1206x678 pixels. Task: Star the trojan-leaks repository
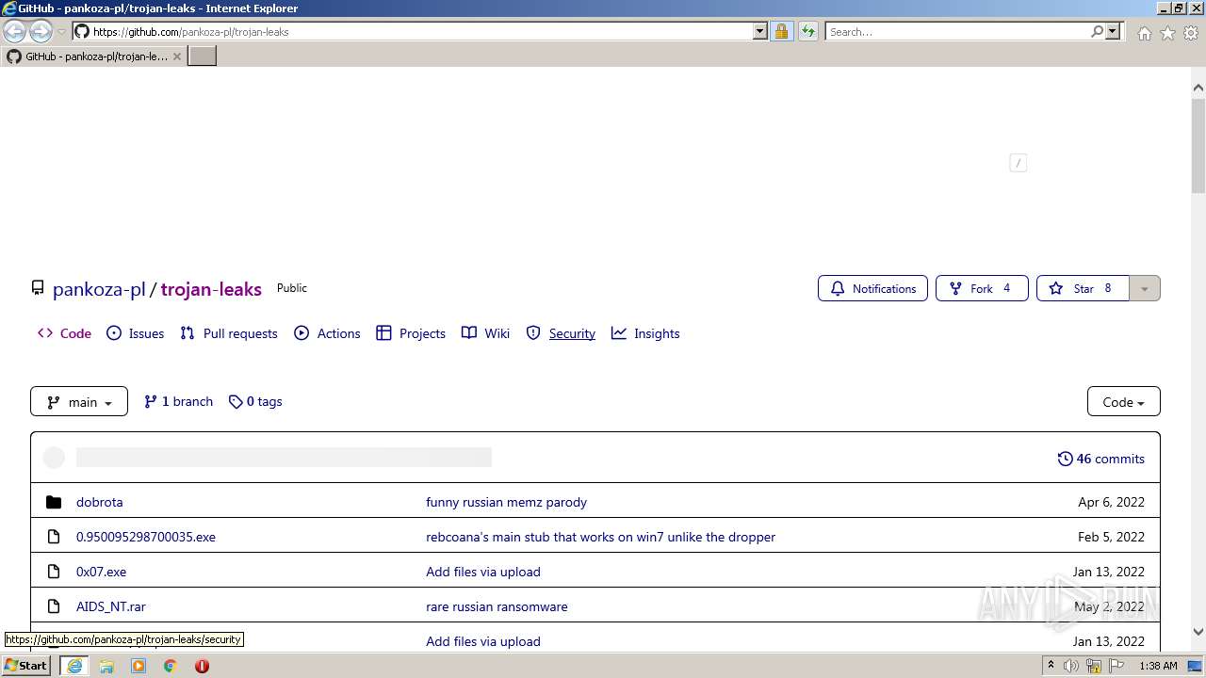[x=1082, y=288]
